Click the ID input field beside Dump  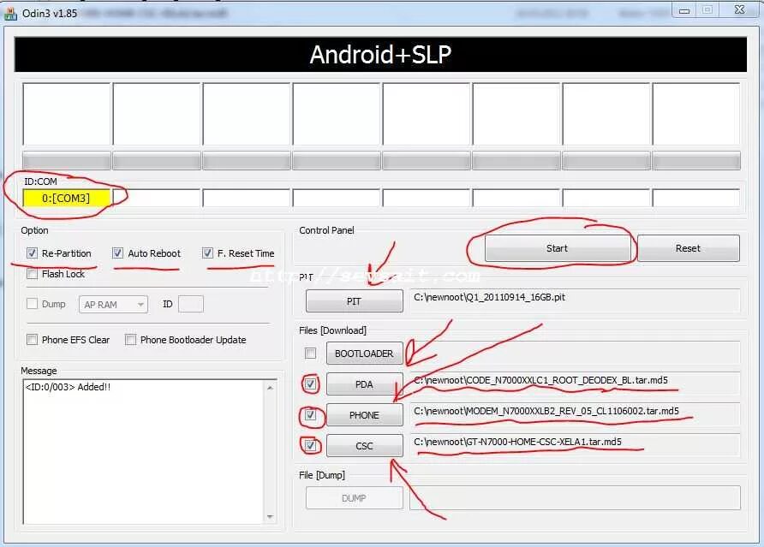point(191,304)
